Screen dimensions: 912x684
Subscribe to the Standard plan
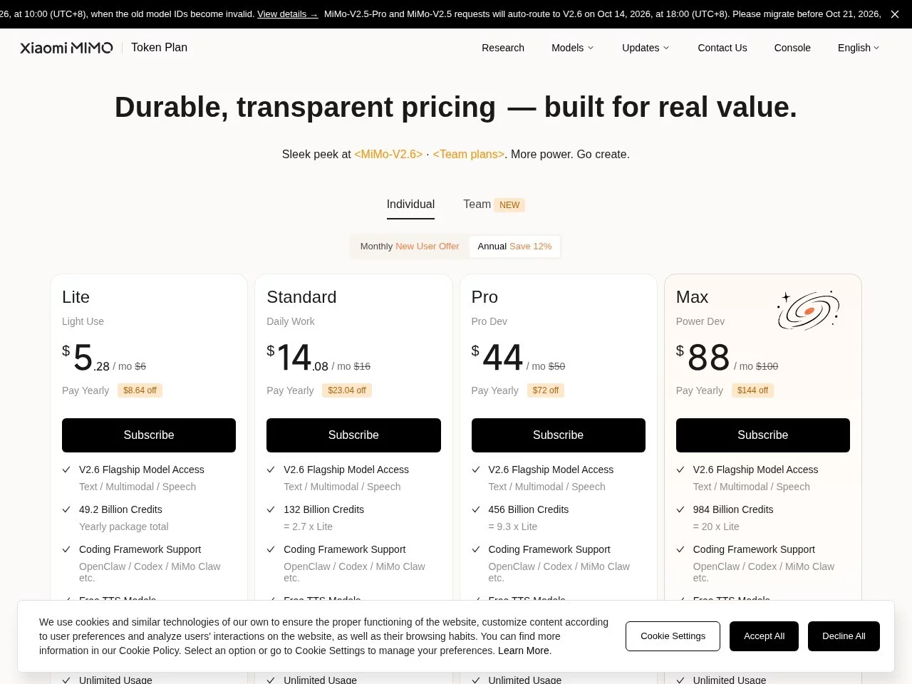[x=353, y=435]
